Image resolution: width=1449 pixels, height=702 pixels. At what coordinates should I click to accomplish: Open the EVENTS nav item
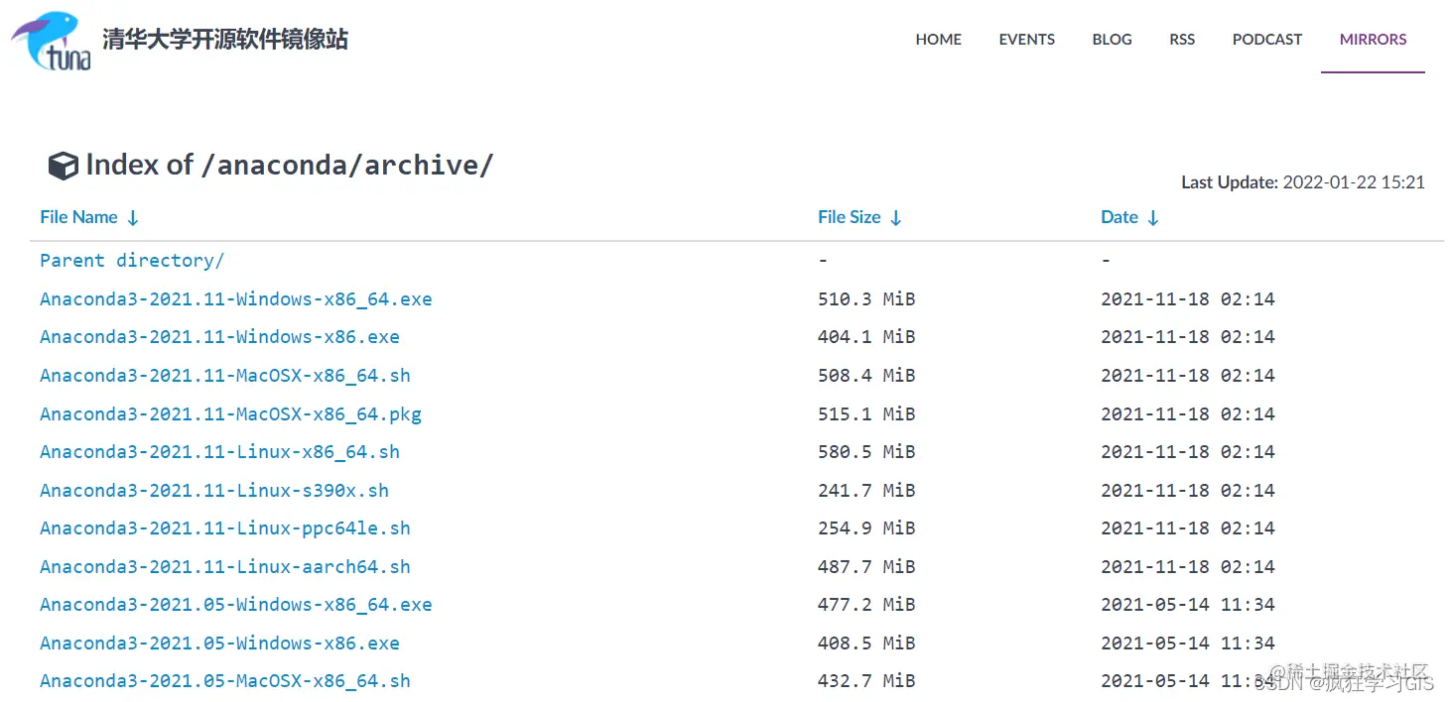1026,40
